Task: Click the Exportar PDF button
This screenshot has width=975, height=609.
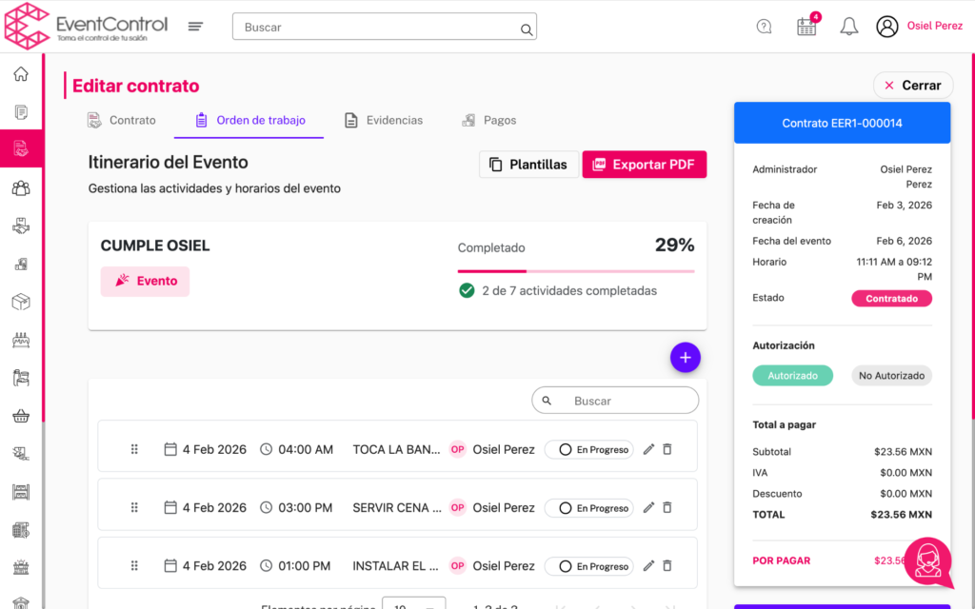Action: 645,165
